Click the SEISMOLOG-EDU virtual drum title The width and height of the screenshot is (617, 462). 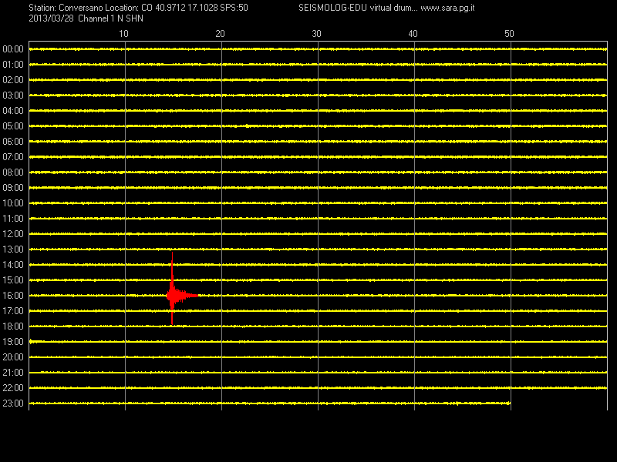[358, 8]
